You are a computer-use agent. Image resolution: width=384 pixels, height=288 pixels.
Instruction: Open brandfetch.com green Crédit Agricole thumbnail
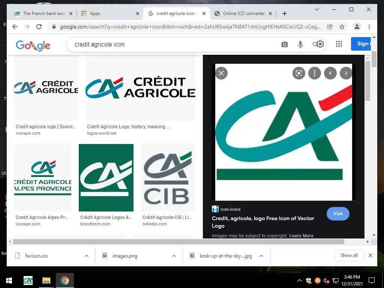106,177
